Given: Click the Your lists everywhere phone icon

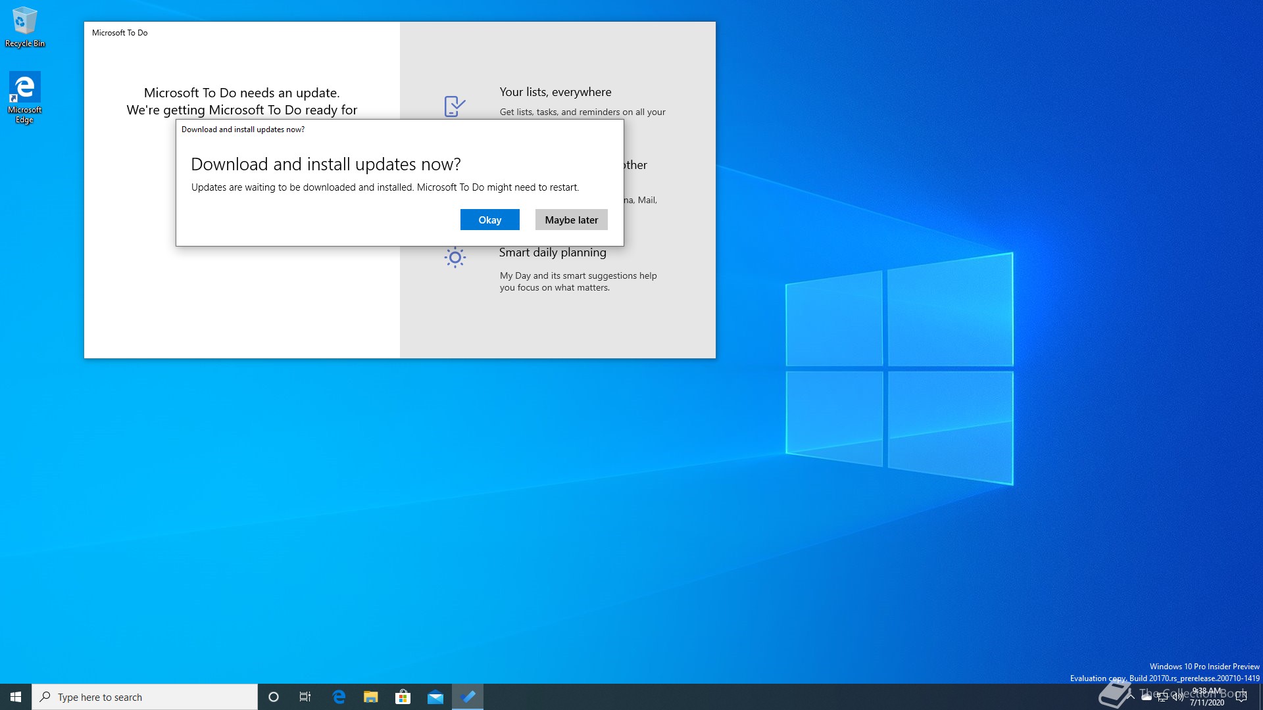Looking at the screenshot, I should pos(455,106).
